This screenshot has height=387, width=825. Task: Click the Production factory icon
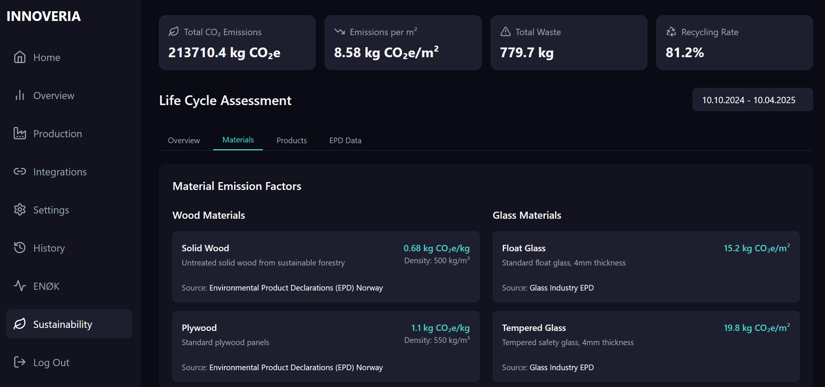tap(20, 133)
